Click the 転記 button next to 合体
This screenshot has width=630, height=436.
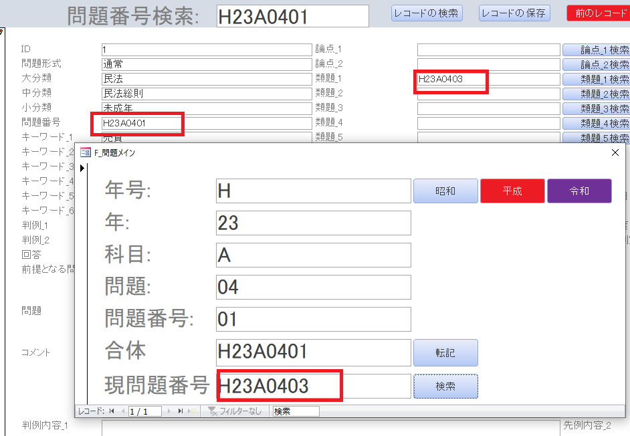coord(445,352)
